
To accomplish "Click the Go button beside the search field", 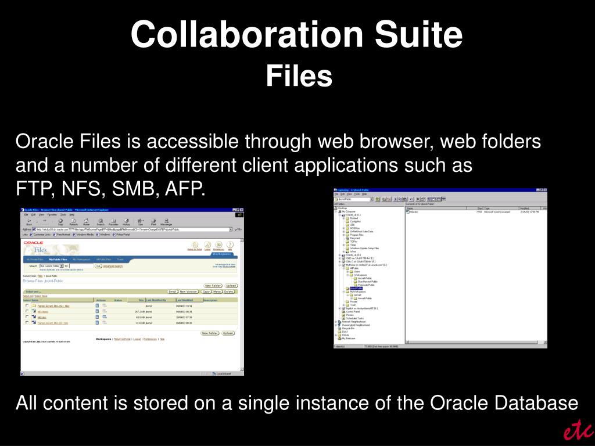I will point(98,266).
